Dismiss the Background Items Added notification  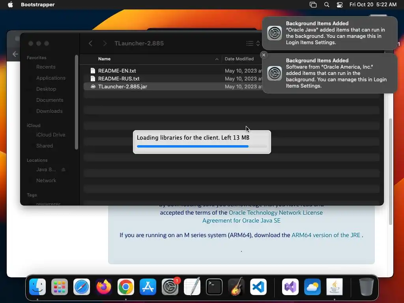(264, 55)
